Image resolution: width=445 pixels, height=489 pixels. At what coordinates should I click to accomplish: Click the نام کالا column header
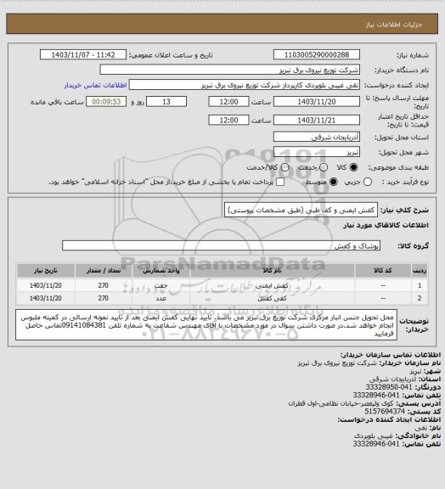[x=272, y=270]
